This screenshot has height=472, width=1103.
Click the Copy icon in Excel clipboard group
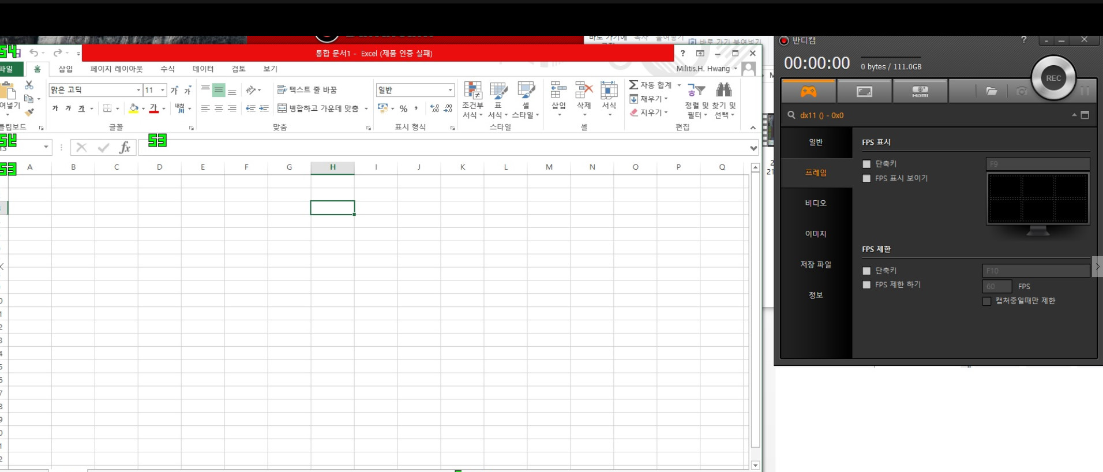coord(29,99)
